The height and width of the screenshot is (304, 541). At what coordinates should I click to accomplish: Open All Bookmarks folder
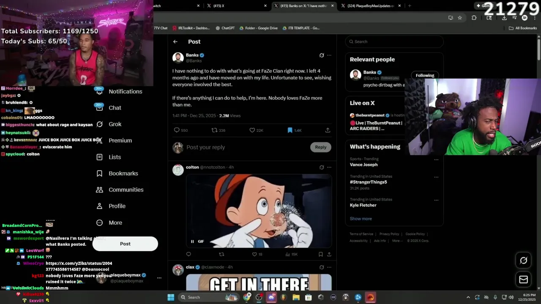(523, 28)
